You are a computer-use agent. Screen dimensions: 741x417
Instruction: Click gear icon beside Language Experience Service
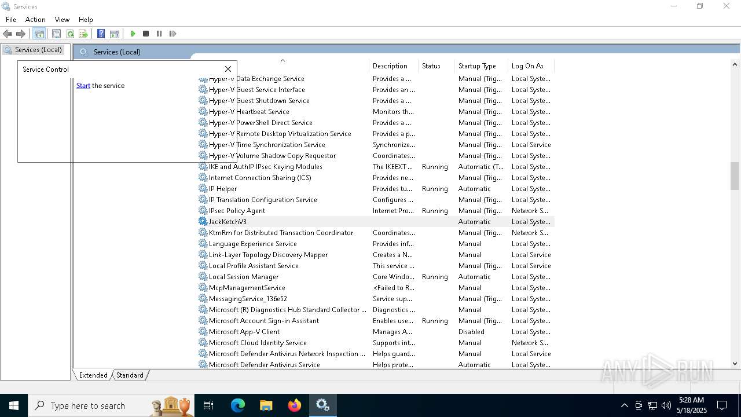(x=203, y=244)
